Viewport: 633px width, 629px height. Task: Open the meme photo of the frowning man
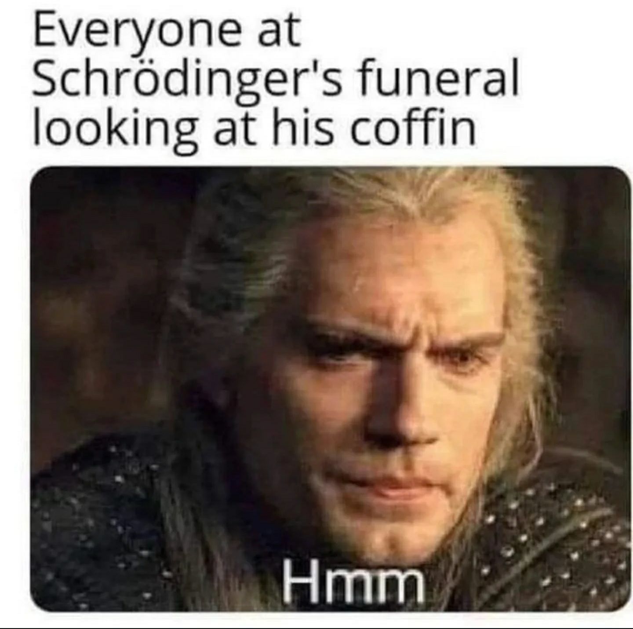pyautogui.click(x=331, y=389)
